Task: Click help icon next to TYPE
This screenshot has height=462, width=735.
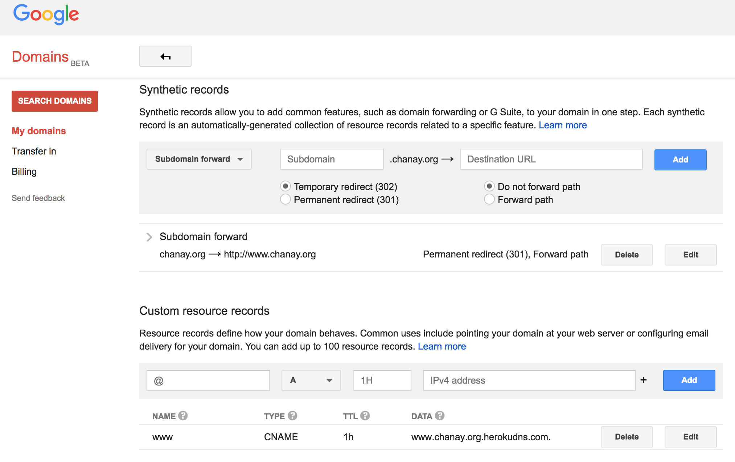Action: 292,416
